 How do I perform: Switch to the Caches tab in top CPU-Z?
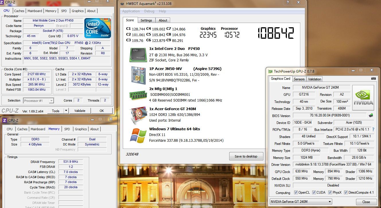pyautogui.click(x=19, y=11)
